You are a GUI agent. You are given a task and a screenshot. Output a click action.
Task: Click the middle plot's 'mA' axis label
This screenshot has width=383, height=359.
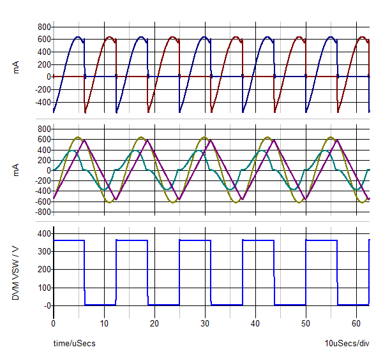(x=17, y=171)
